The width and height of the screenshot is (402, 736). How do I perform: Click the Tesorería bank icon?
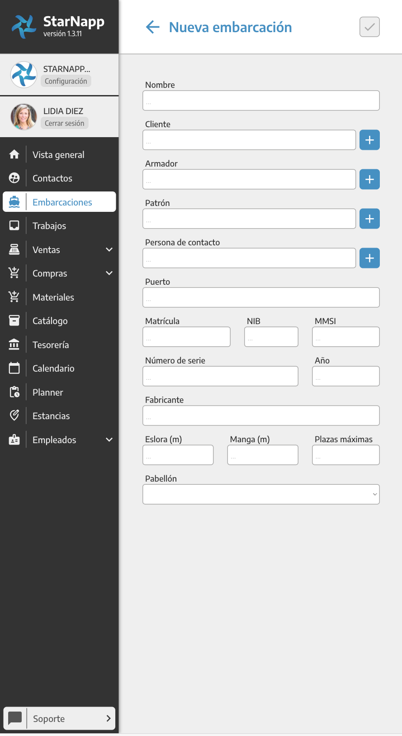pyautogui.click(x=14, y=344)
